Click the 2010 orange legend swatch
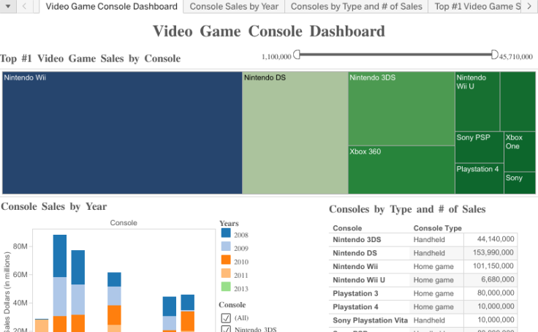This screenshot has height=332, width=538. (226, 260)
